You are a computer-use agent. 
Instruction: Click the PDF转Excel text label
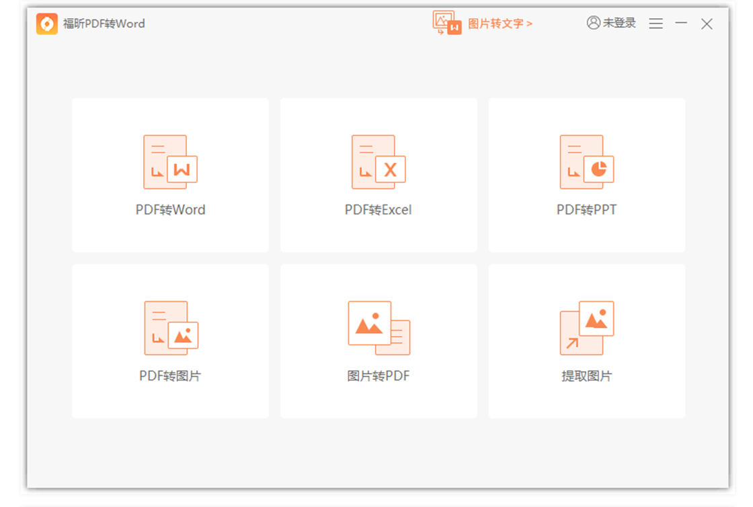coord(378,210)
